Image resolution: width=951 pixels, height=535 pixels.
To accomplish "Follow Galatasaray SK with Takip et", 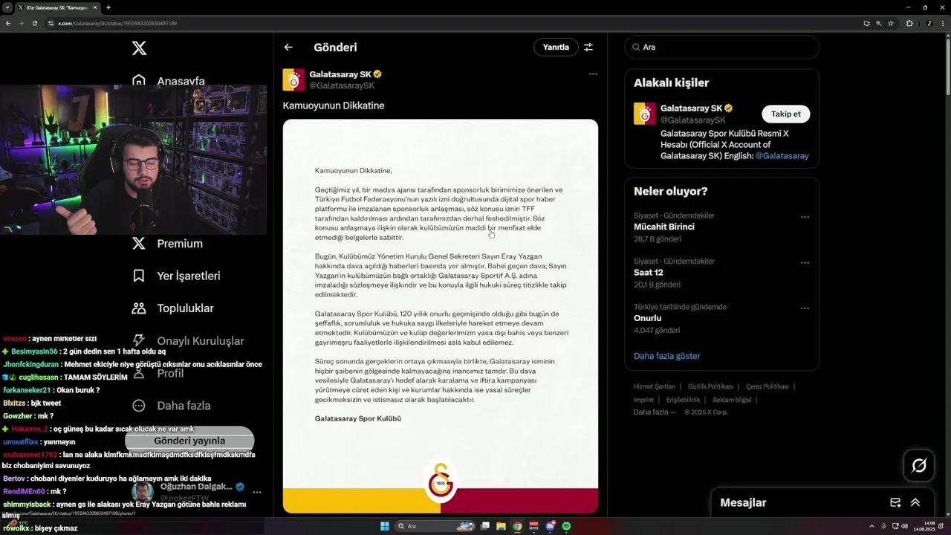I will (x=786, y=114).
